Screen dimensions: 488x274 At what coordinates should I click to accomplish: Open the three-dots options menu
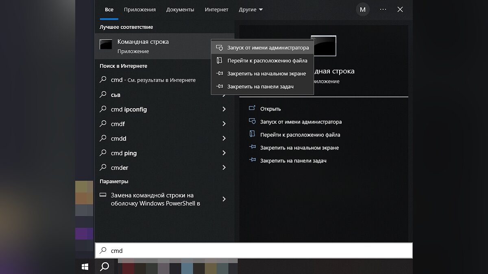pyautogui.click(x=383, y=9)
